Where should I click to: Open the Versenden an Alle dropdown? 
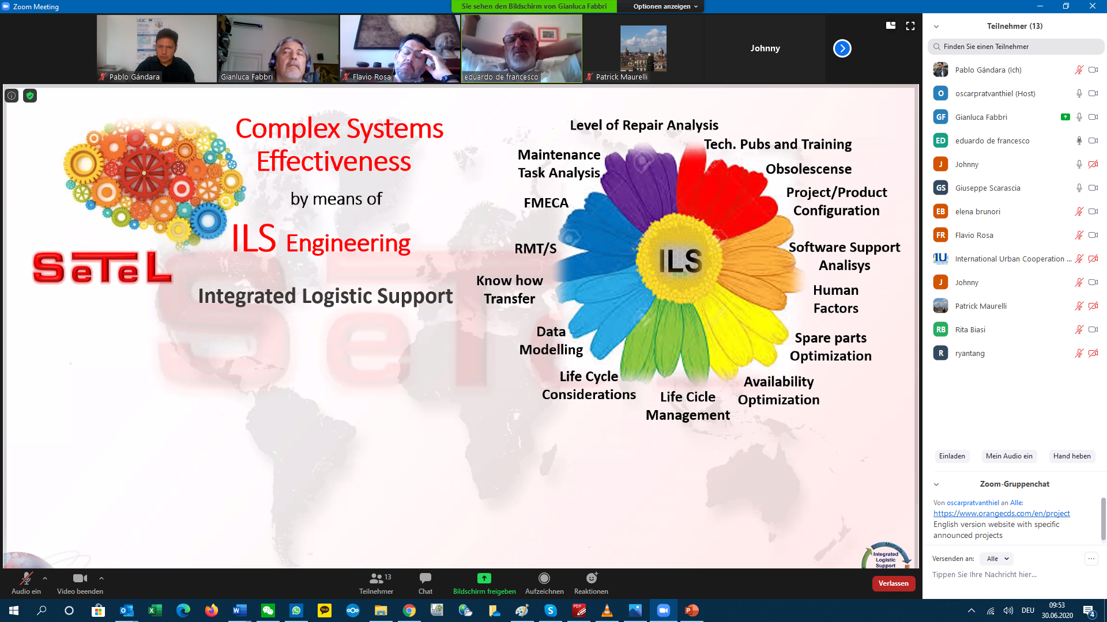point(997,559)
